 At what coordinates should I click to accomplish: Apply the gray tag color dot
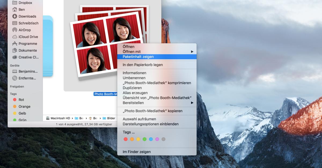[163, 139]
